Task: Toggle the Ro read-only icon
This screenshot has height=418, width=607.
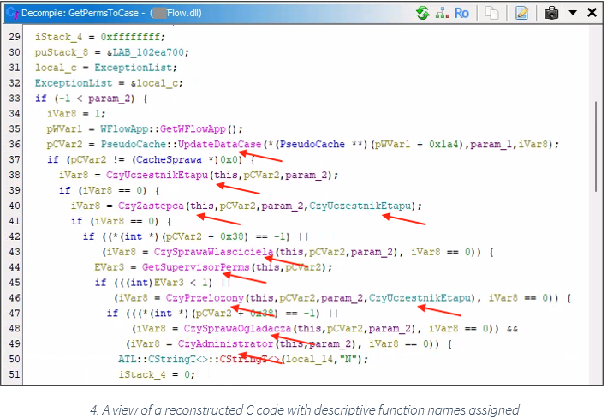Action: coord(462,13)
